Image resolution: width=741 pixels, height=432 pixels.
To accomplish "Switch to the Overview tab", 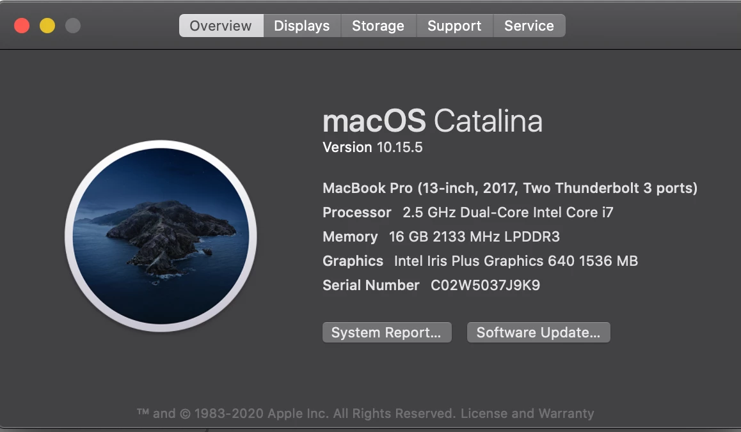I will pos(221,26).
